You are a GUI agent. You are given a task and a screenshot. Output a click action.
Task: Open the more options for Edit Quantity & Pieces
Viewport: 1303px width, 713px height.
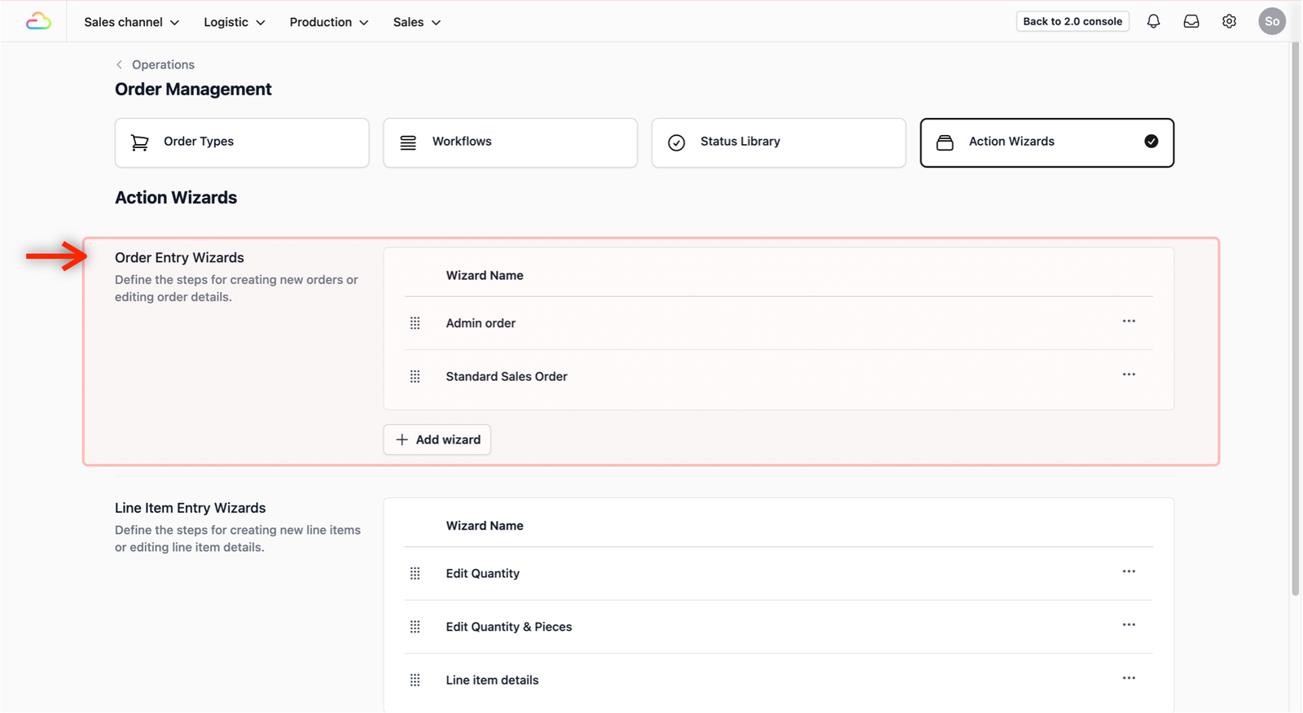point(1129,625)
